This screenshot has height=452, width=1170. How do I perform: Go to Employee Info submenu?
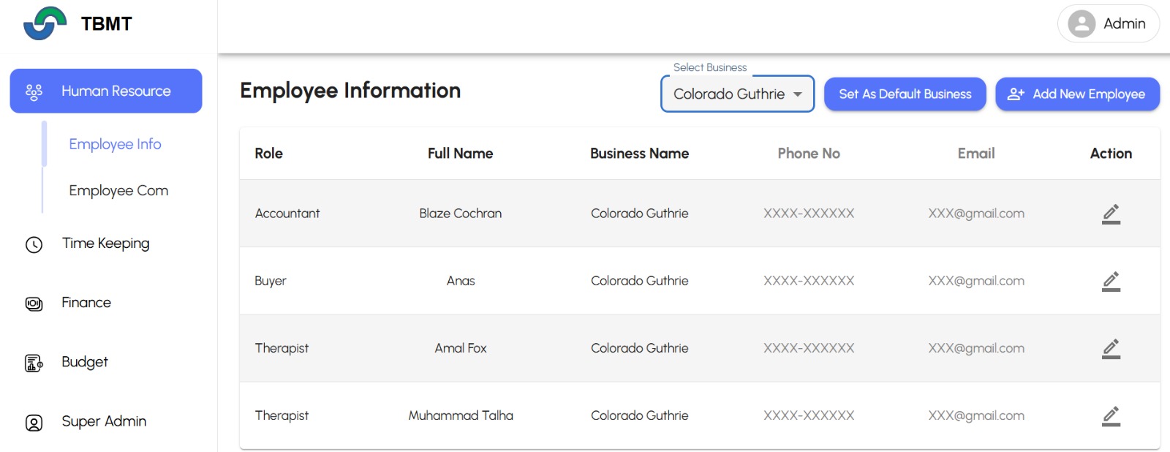[x=115, y=144]
